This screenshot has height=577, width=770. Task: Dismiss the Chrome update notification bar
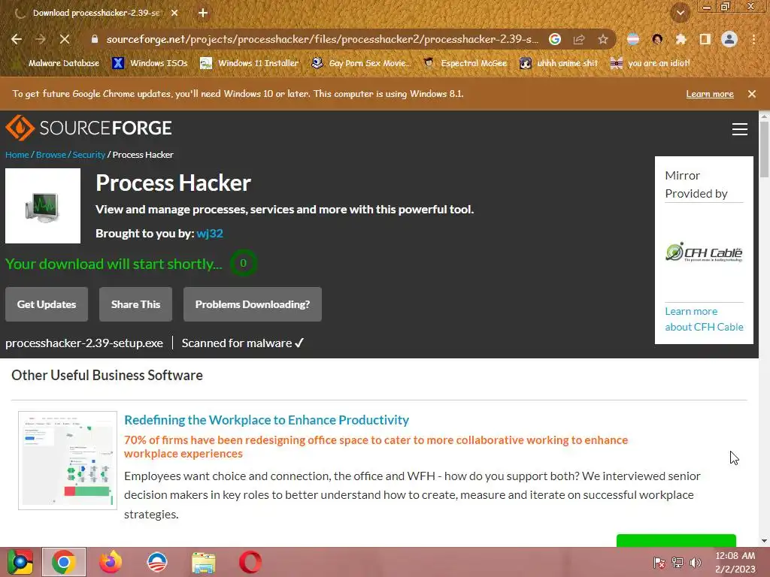[752, 94]
